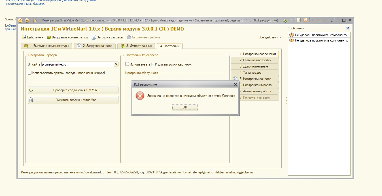Enable direct mysql database access checkbox
This screenshot has height=196, width=382.
point(30,73)
